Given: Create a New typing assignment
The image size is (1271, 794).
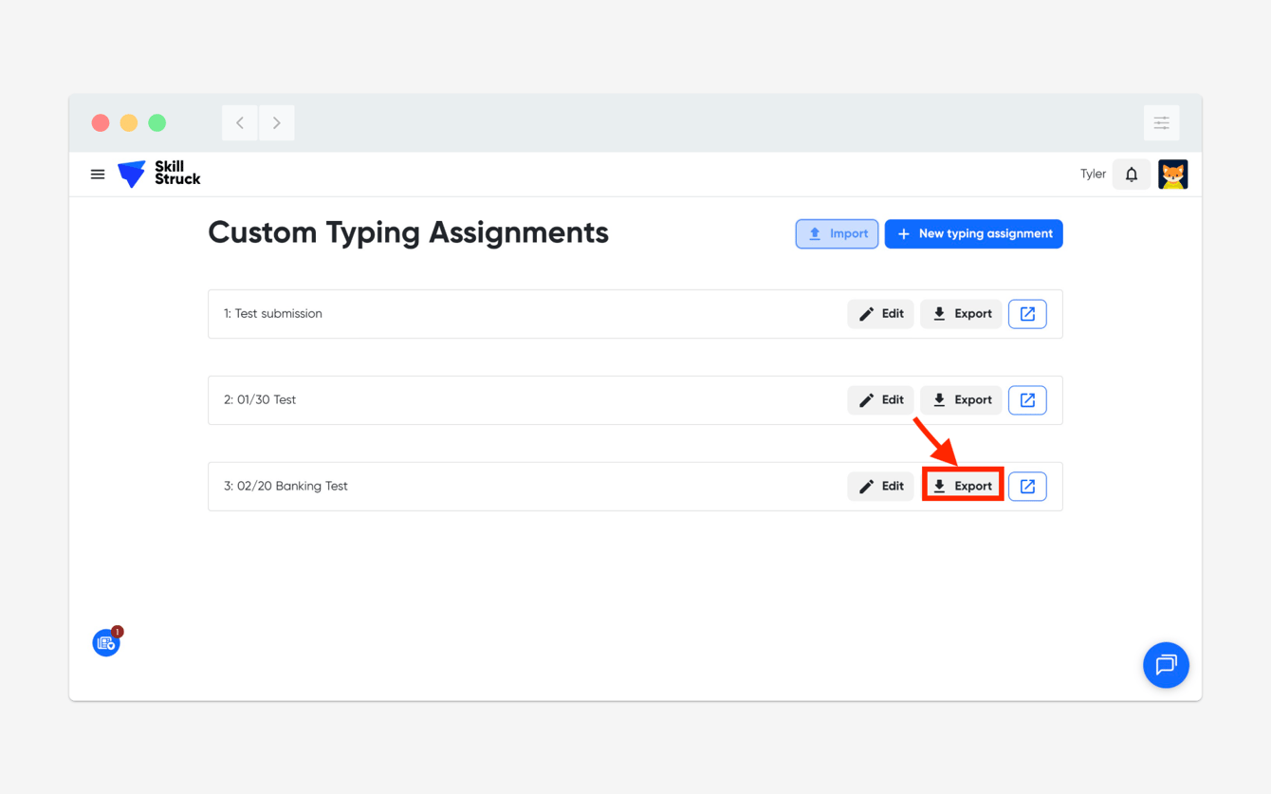Looking at the screenshot, I should coord(973,233).
